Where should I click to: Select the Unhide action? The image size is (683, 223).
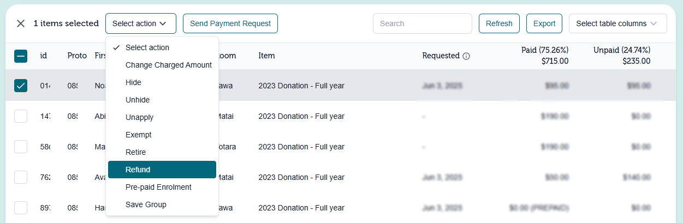(x=138, y=100)
